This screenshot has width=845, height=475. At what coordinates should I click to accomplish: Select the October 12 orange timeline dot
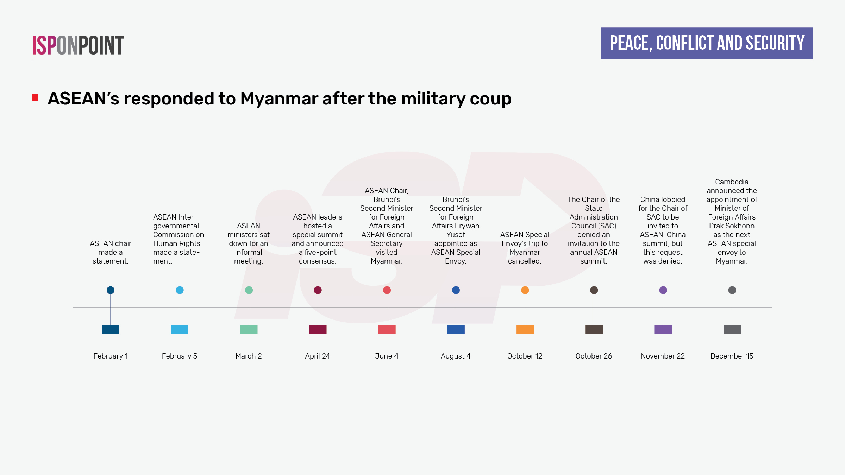click(x=525, y=290)
